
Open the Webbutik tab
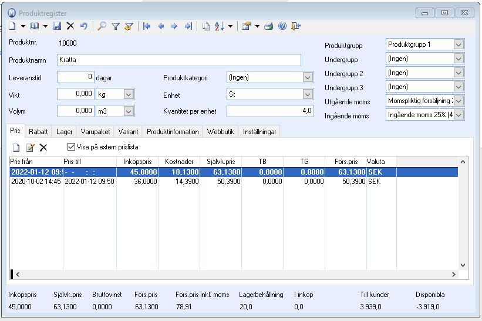pyautogui.click(x=220, y=132)
